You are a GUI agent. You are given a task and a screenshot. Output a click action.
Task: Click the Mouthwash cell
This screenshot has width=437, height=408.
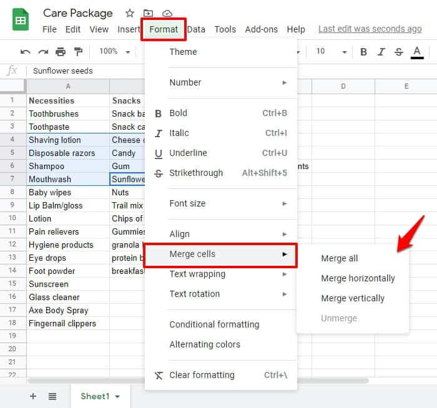click(68, 179)
